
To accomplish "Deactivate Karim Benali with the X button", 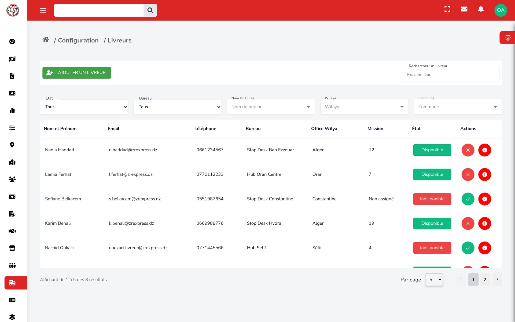I will [x=468, y=224].
